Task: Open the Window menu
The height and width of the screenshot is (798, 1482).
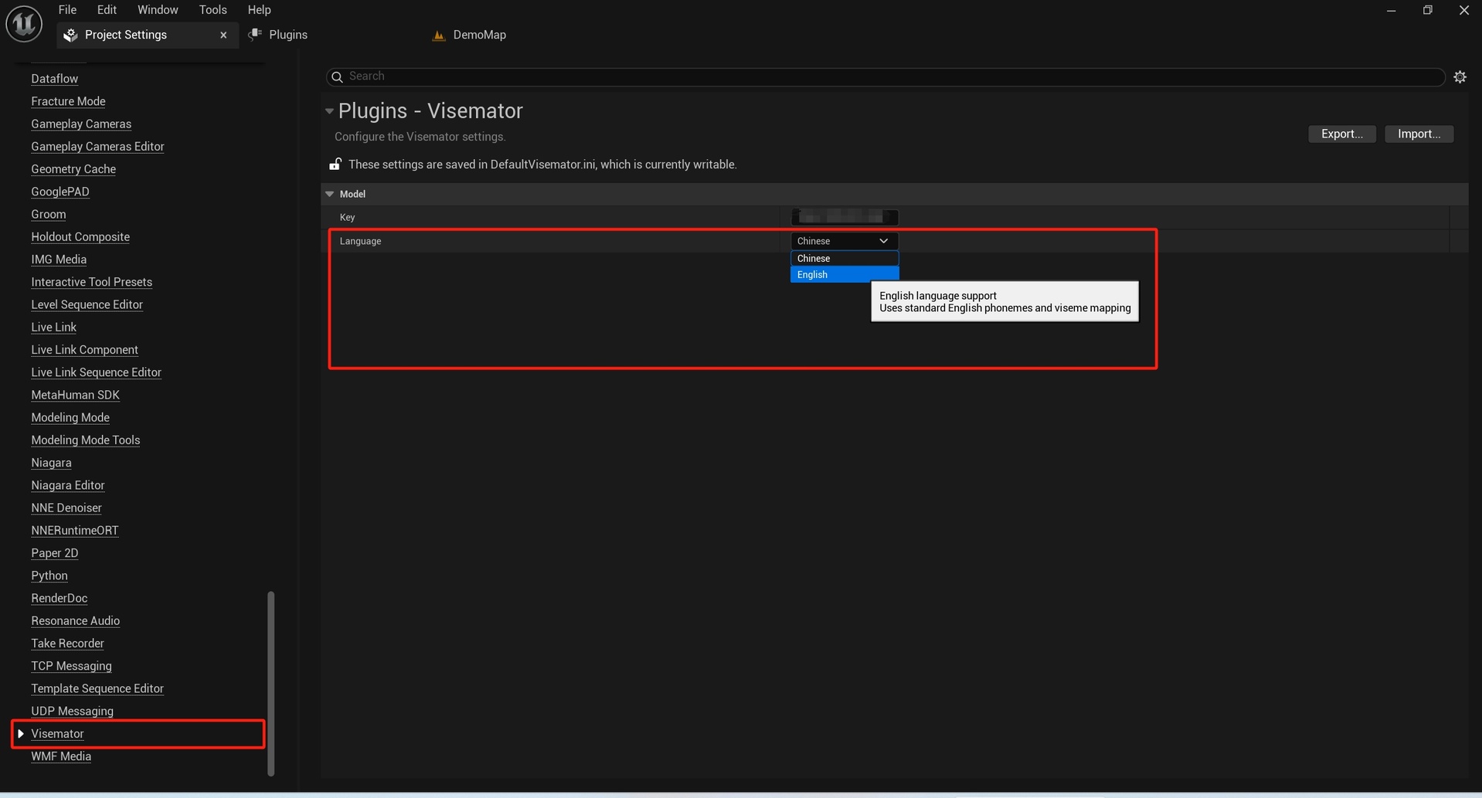Action: pos(158,10)
